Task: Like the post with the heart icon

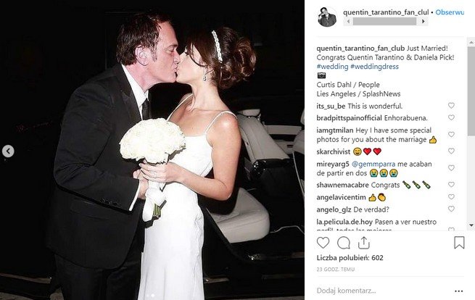Action: (323, 243)
